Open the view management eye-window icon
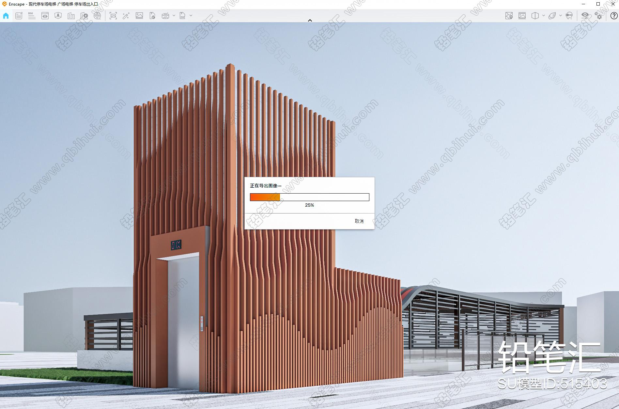The height and width of the screenshot is (409, 619). (45, 16)
